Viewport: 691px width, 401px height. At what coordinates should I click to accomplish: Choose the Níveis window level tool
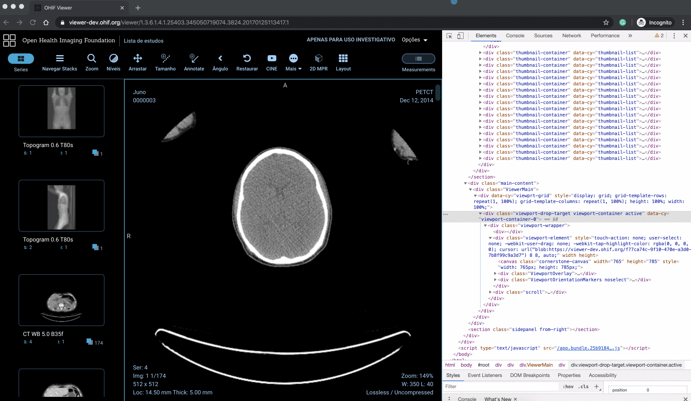[113, 63]
